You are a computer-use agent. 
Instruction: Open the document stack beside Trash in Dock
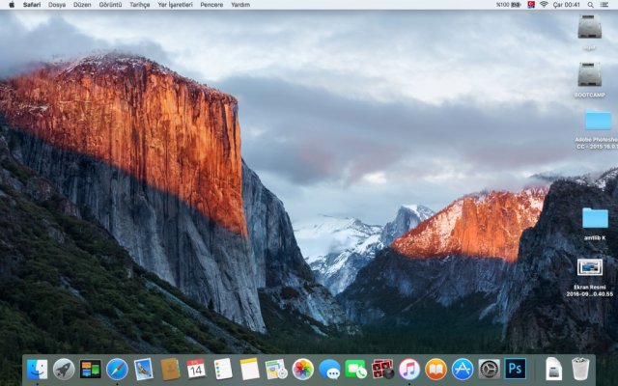coord(553,370)
